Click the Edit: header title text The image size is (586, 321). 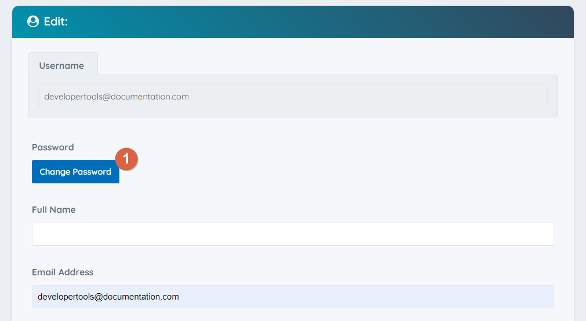click(x=56, y=21)
